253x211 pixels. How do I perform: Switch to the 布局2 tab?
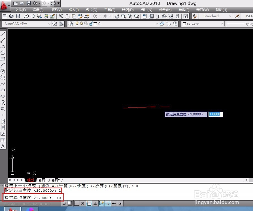click(x=56, y=180)
